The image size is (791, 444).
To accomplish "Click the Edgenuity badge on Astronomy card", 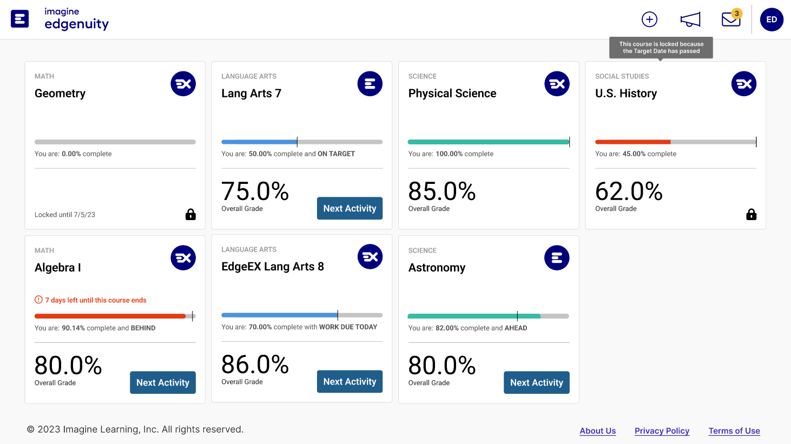I will click(557, 258).
